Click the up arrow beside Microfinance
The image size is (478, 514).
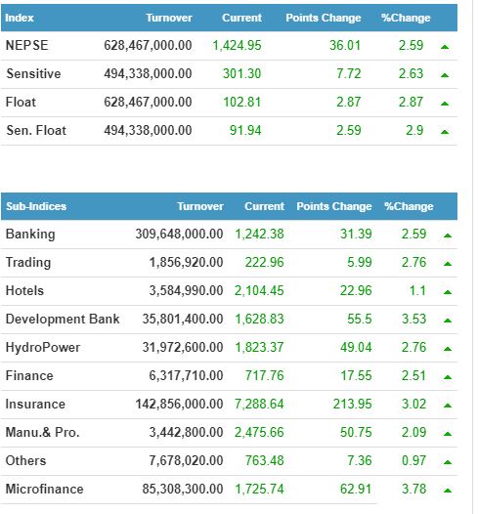coord(448,491)
